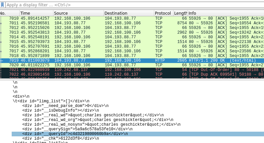Sort packets by Source column header
Screen dimensions: 264x143
pos(78,13)
